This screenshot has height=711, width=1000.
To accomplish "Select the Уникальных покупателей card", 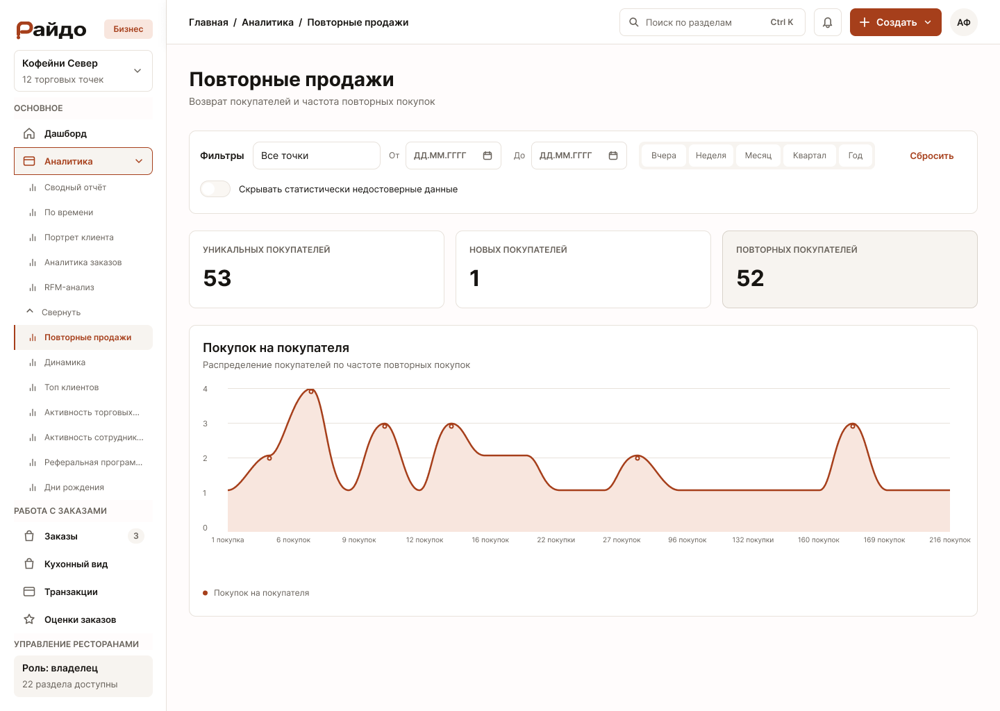I will (x=317, y=269).
